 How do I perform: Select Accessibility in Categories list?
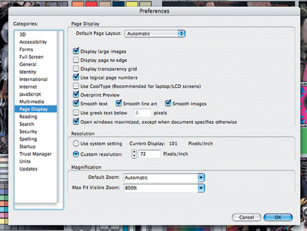tap(33, 42)
